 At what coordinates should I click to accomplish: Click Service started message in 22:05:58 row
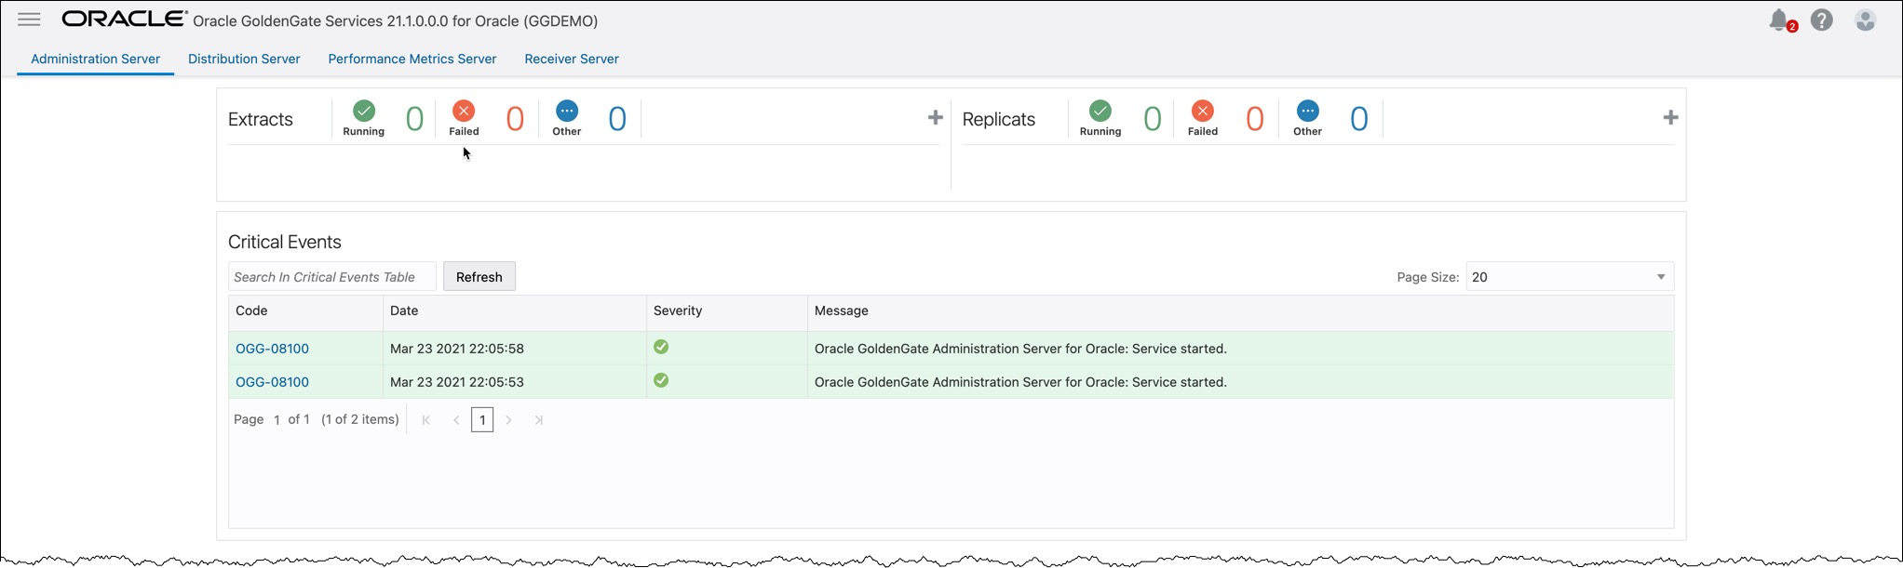click(1020, 349)
